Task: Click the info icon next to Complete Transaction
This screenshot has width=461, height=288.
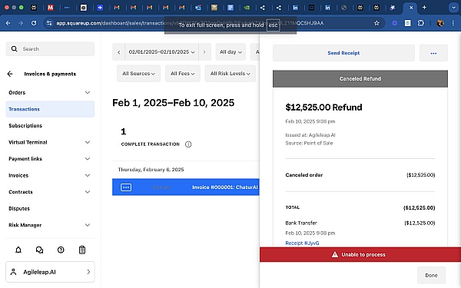Action: click(188, 144)
